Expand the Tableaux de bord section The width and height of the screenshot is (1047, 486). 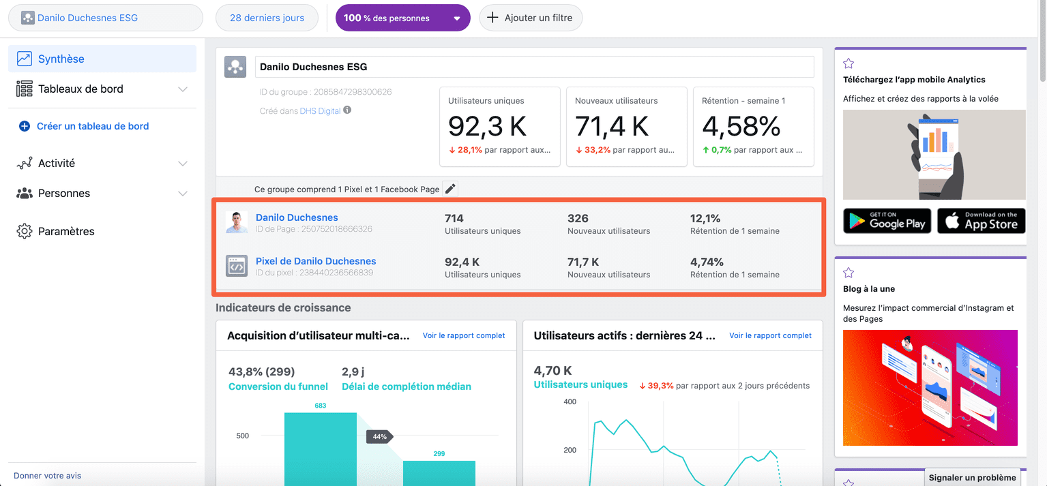point(183,89)
